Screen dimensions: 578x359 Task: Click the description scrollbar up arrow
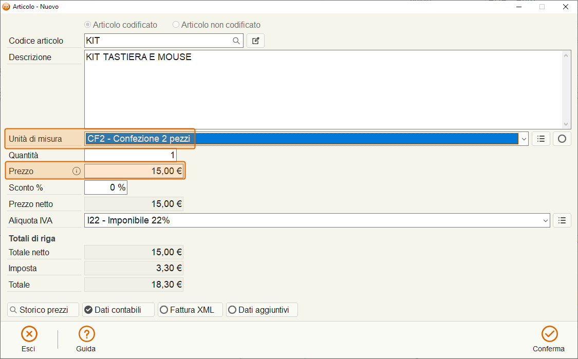tap(566, 55)
